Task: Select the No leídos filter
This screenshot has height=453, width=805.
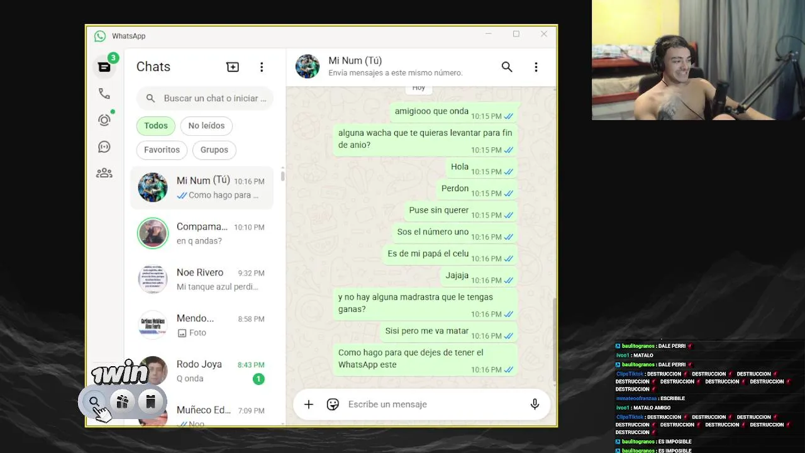Action: point(206,126)
